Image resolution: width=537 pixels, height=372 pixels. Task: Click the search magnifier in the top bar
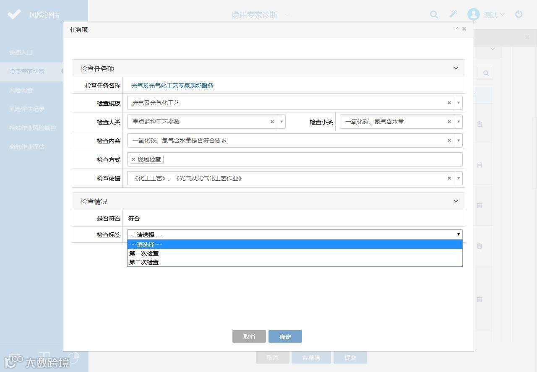(434, 15)
